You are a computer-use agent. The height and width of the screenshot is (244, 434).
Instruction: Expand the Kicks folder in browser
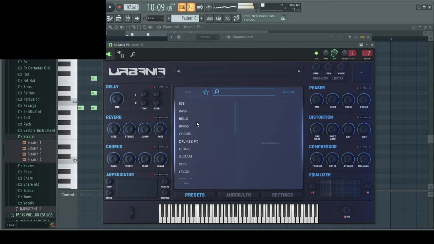27,87
